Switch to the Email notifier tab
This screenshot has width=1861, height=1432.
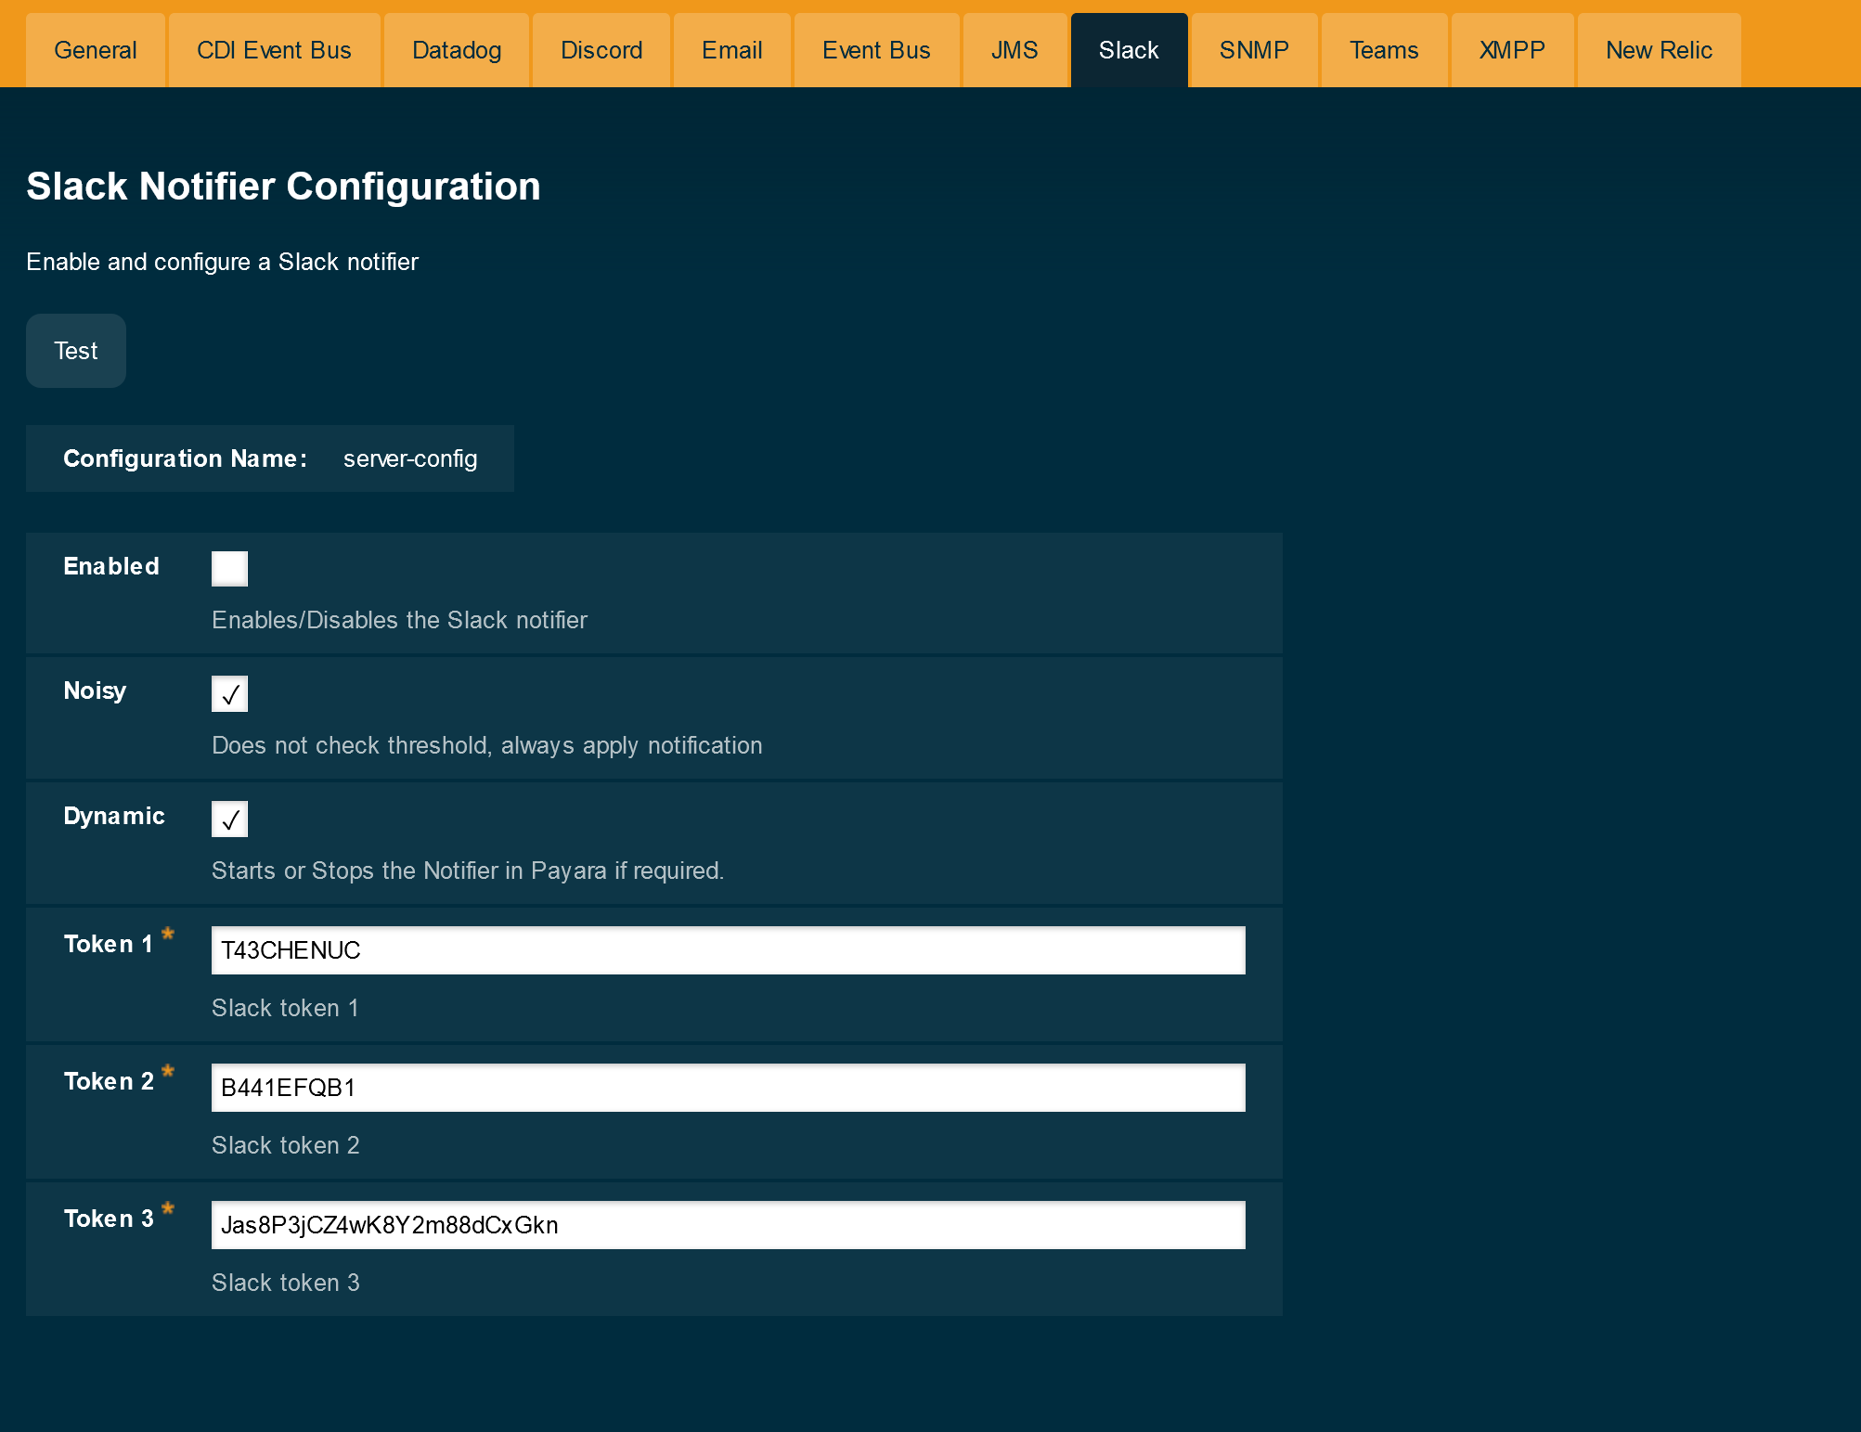[731, 49]
